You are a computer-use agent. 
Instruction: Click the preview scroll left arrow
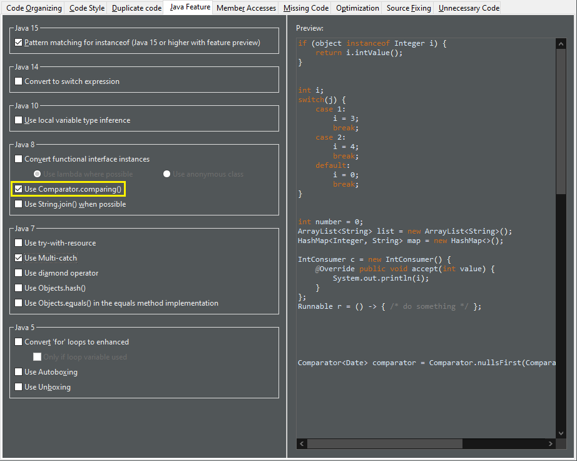[302, 443]
